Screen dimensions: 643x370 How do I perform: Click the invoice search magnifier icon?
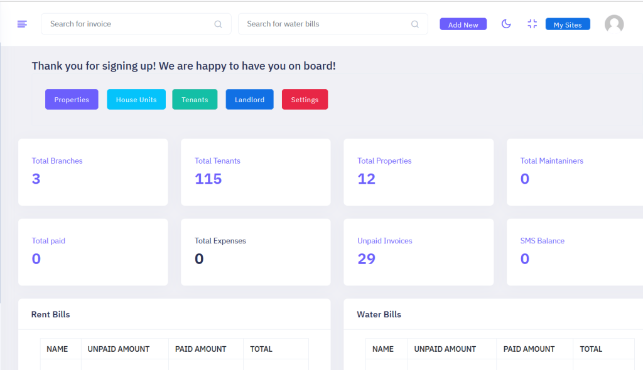[218, 24]
